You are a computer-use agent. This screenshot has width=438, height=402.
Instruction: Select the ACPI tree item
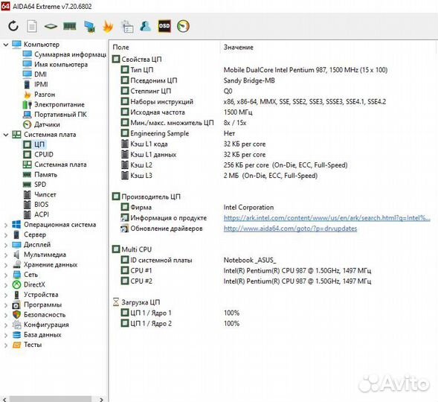(36, 214)
